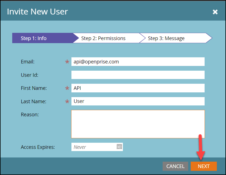Click the Email label text
This screenshot has height=175, width=226.
coord(28,62)
